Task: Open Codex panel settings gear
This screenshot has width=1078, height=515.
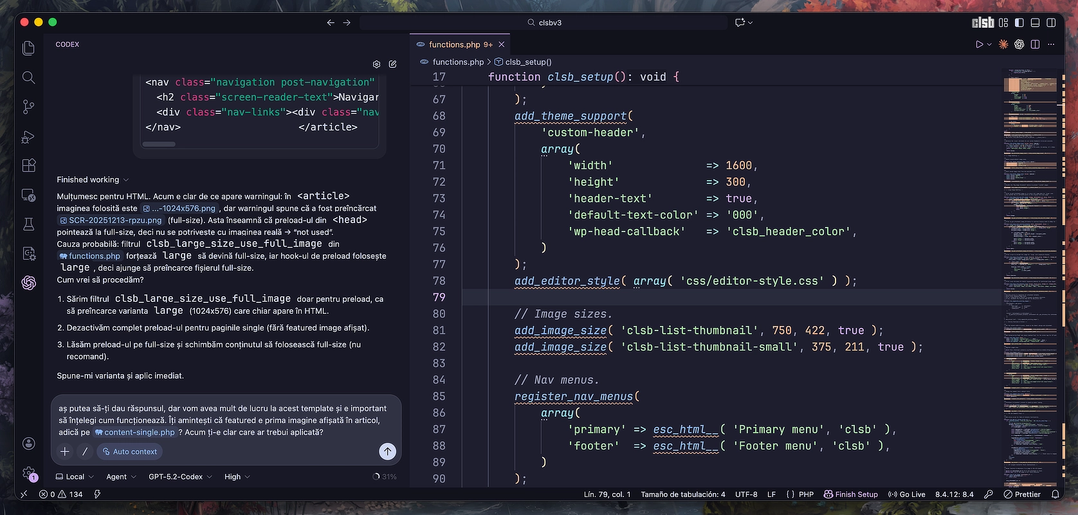Action: [x=376, y=64]
